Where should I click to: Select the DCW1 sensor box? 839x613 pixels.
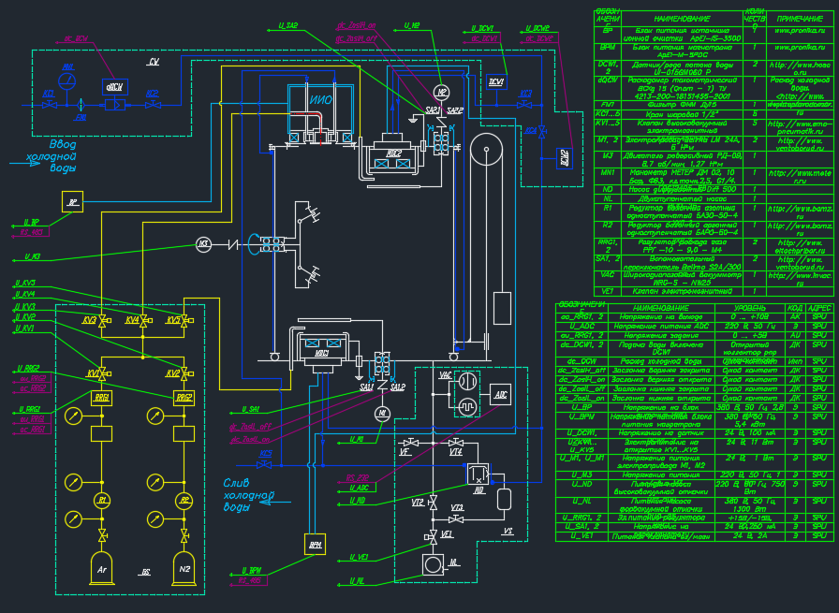pos(496,81)
